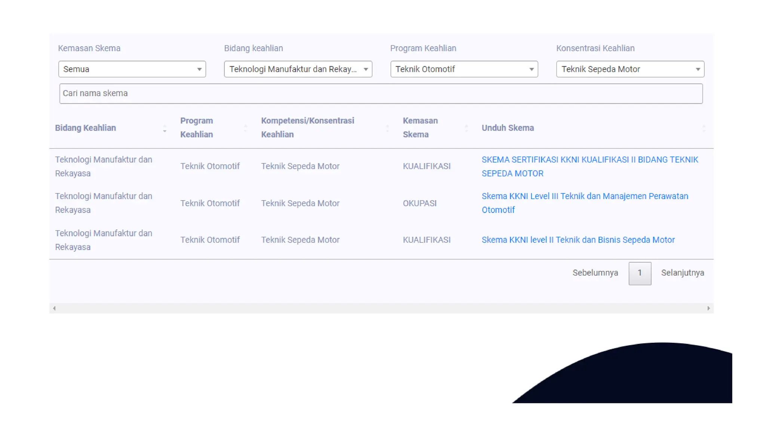This screenshot has height=431, width=766.
Task: Open the Program Keahlian dropdown
Action: click(x=464, y=69)
